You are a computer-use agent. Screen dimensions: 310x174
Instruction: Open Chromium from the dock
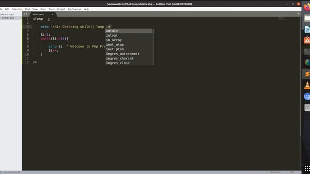coord(307,97)
